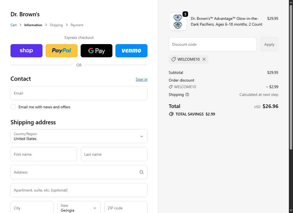Image resolution: width=293 pixels, height=213 pixels.
Task: Enable Email me with news and offers
Action: click(x=13, y=107)
